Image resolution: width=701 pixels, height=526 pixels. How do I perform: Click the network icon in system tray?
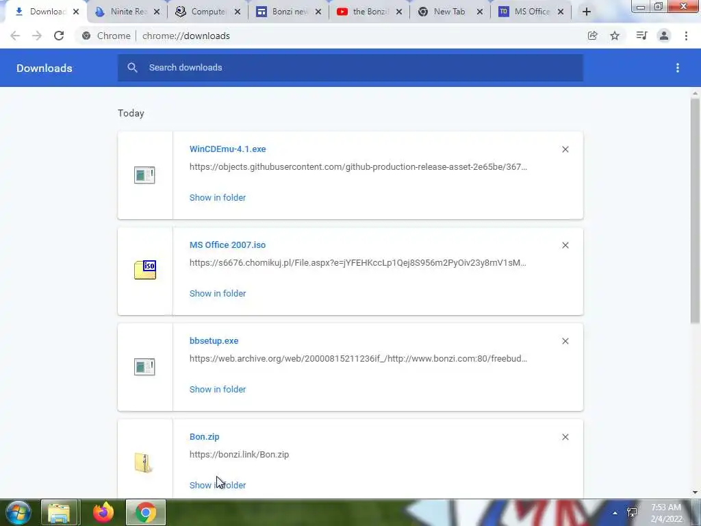tap(632, 512)
